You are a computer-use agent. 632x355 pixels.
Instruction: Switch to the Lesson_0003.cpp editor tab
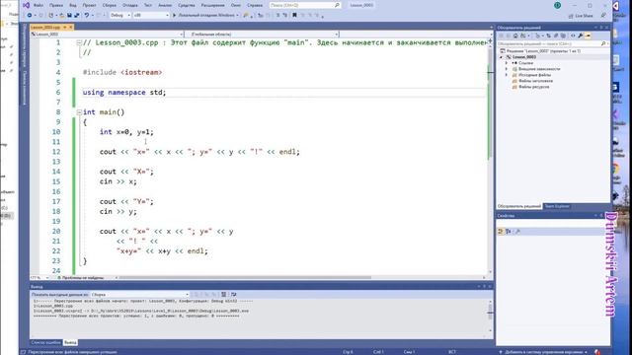[x=45, y=27]
